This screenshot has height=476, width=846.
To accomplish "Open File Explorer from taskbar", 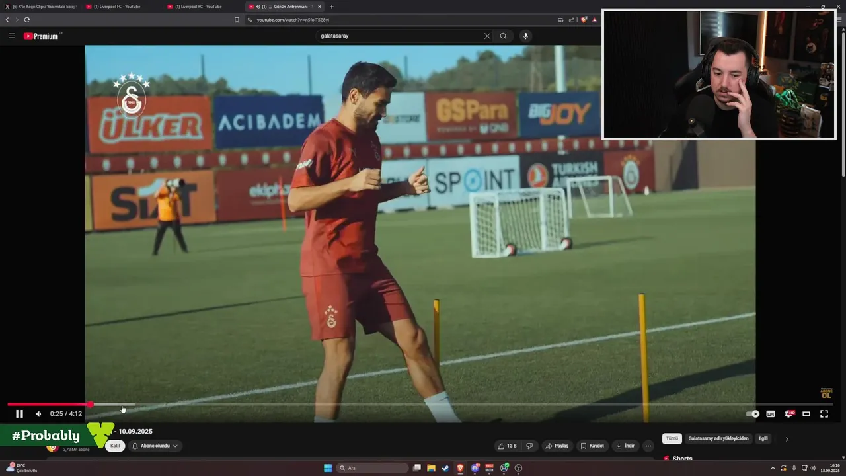I will click(x=431, y=468).
